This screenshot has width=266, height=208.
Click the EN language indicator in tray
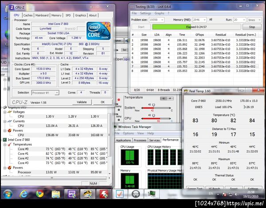[211, 193]
